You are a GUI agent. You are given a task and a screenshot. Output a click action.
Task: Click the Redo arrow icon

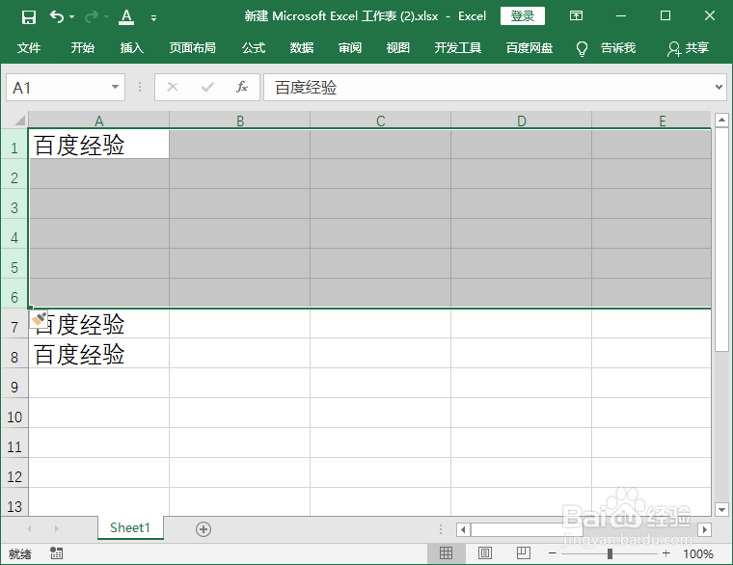[92, 16]
